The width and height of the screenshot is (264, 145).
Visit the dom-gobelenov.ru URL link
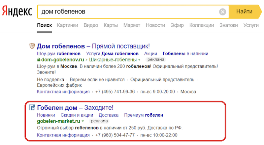(x=62, y=60)
